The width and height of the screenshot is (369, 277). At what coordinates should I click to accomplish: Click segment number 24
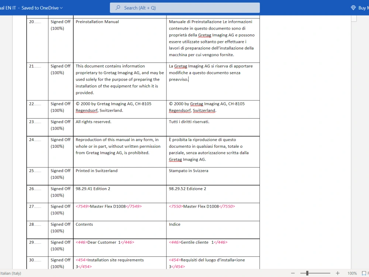click(31, 140)
